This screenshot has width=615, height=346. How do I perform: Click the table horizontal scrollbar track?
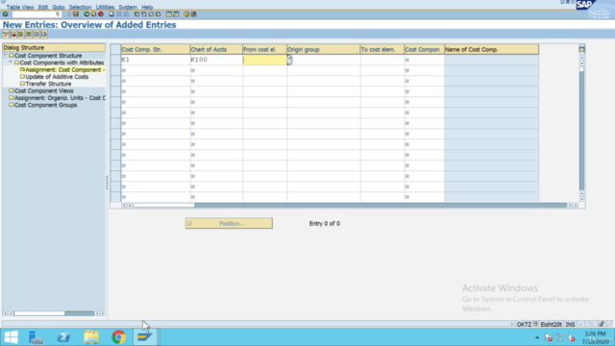click(381, 205)
